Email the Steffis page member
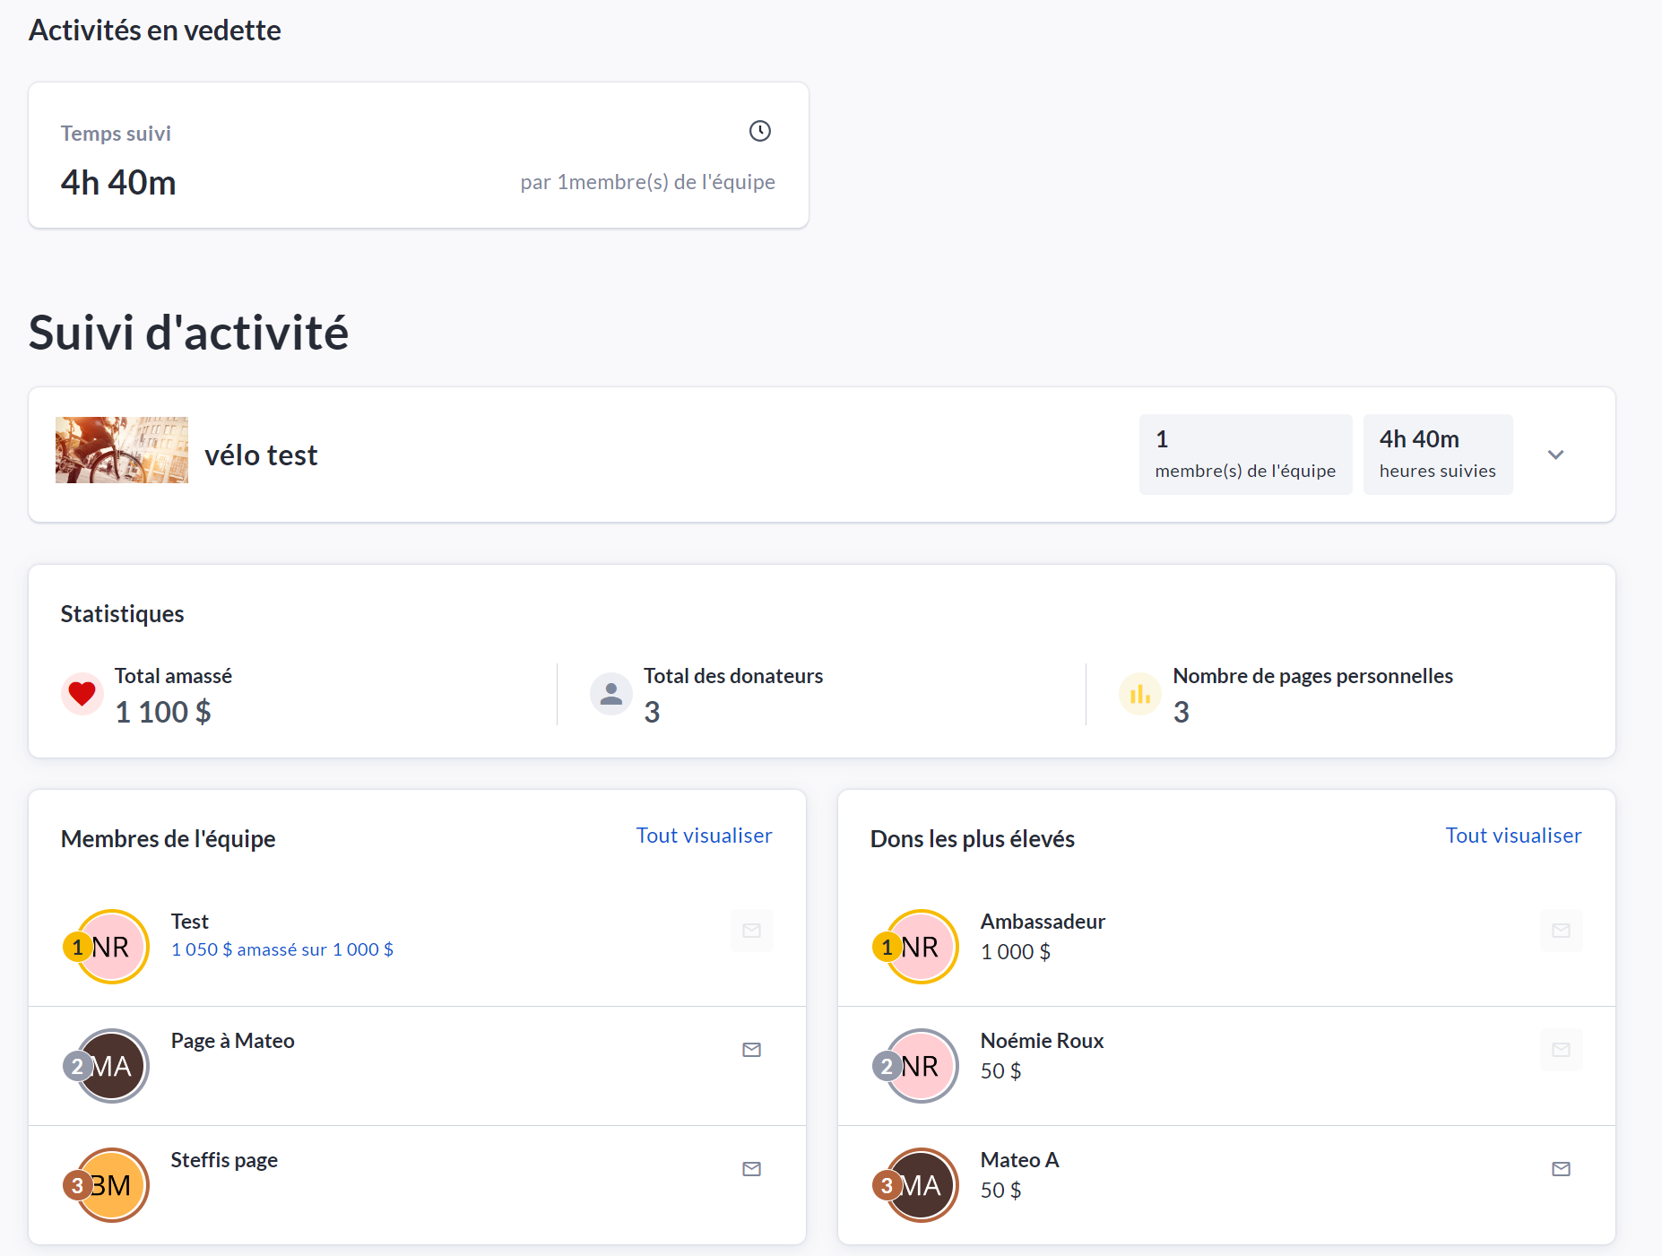This screenshot has height=1256, width=1662. [751, 1169]
